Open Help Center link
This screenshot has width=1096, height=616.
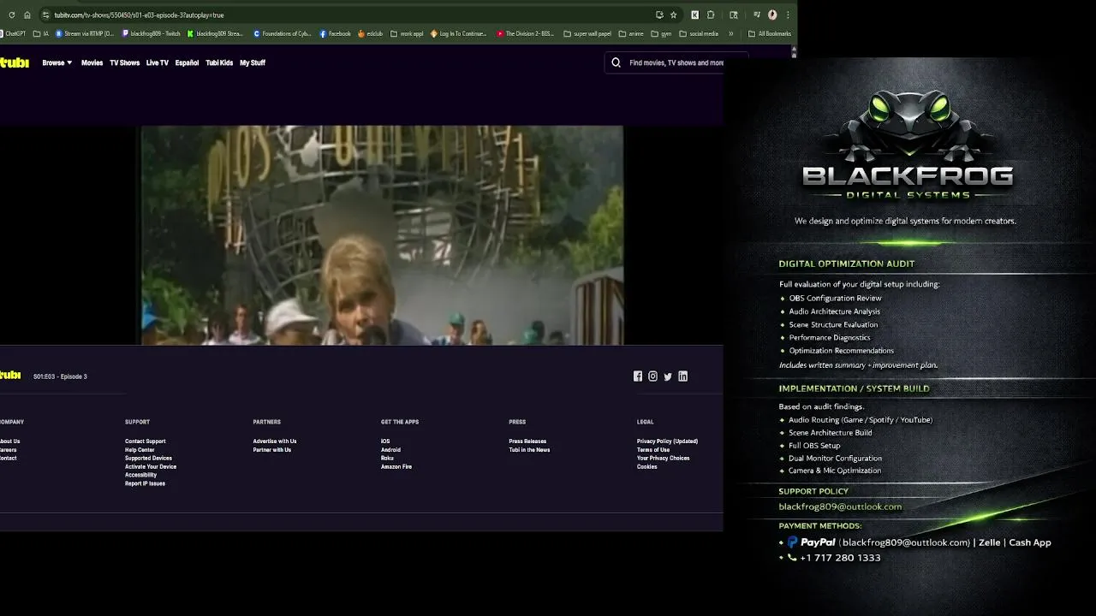pyautogui.click(x=140, y=450)
